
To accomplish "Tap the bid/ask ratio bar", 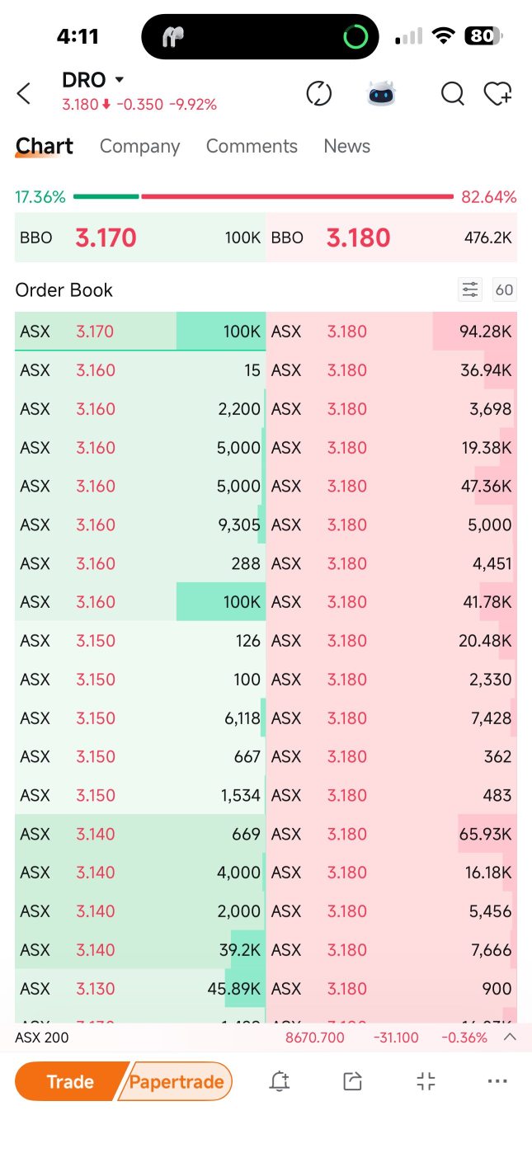I will pos(264,196).
